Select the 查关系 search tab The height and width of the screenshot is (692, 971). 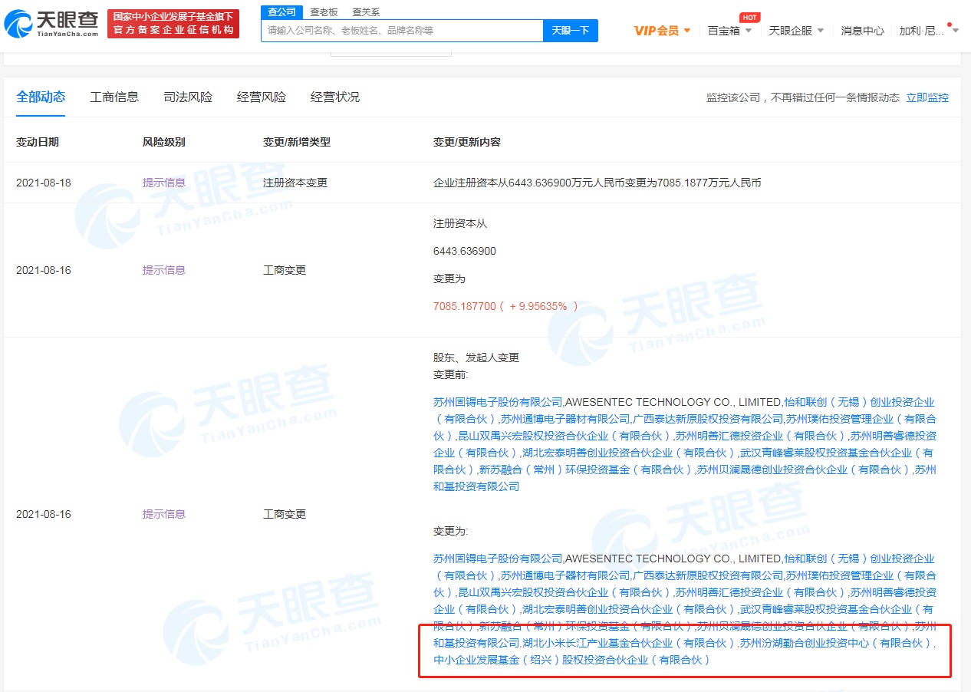pos(366,12)
